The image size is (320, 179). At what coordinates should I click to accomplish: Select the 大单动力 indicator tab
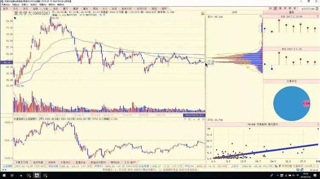(65, 162)
